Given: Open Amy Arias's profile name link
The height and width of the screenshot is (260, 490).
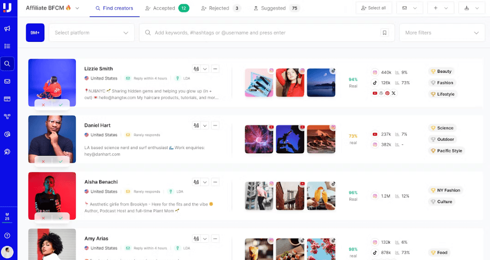Looking at the screenshot, I should click(96, 239).
